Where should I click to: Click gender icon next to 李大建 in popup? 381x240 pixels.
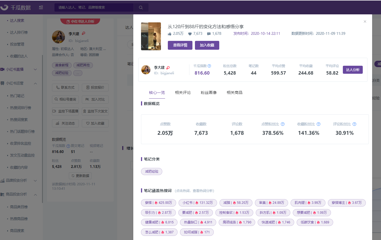pos(168,68)
